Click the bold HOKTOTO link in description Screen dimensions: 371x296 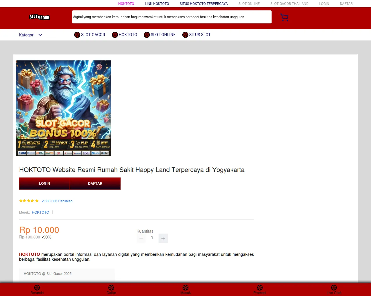30,254
